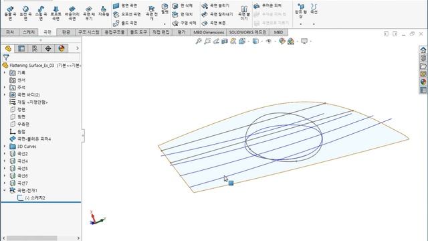Switch to the PropertyManager tab
The width and height of the screenshot is (428, 241).
(x=21, y=49)
